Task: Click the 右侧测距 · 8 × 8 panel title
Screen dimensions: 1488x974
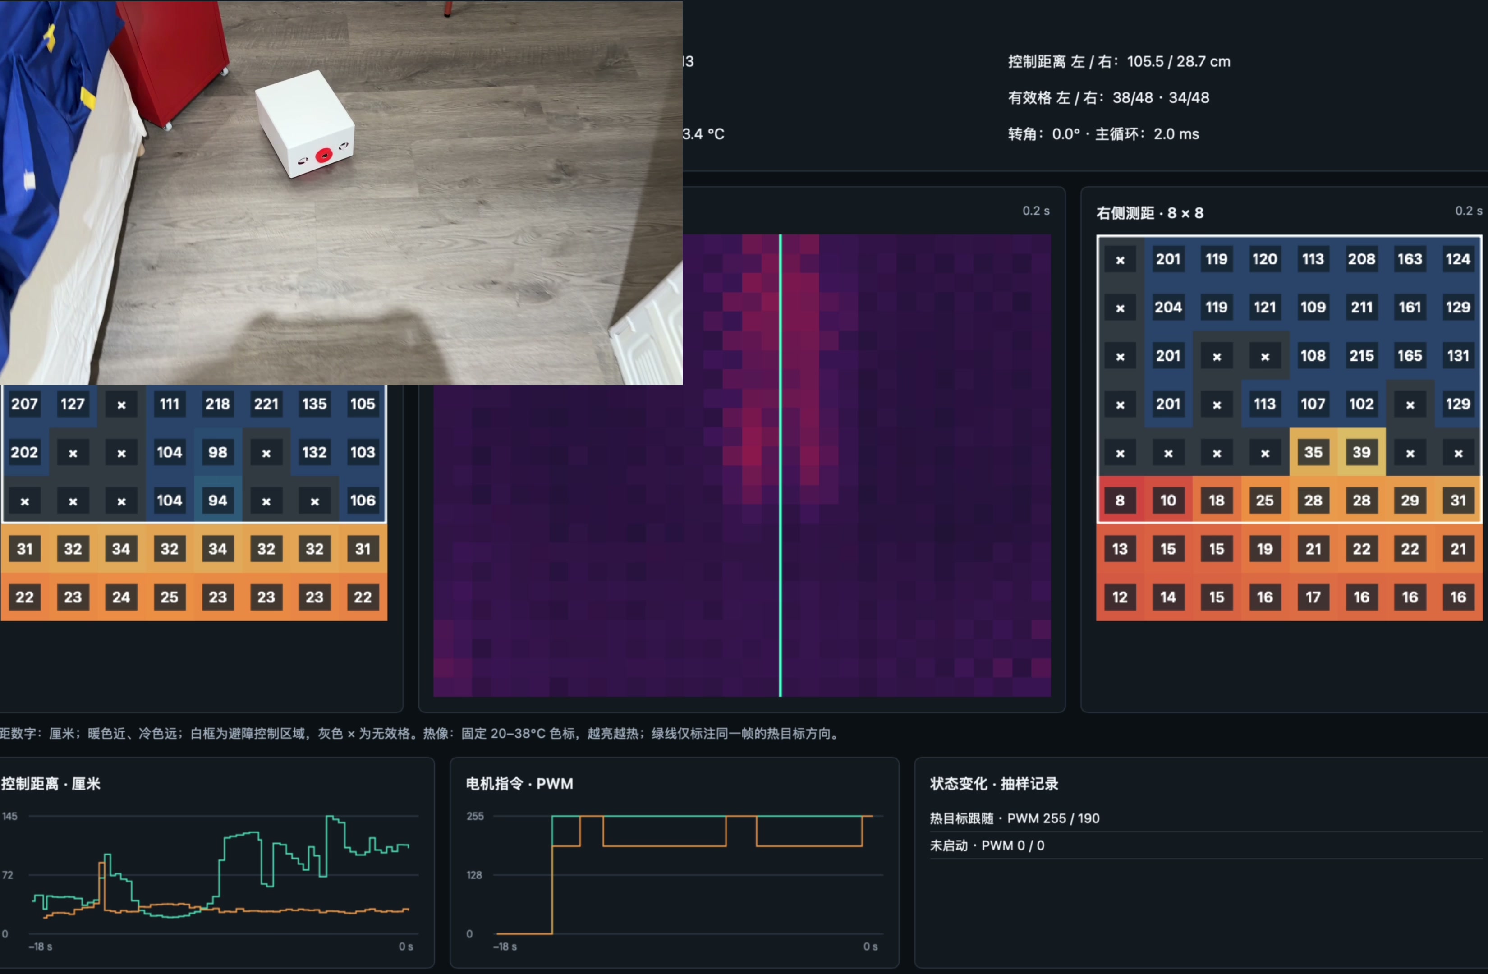Action: (x=1149, y=213)
